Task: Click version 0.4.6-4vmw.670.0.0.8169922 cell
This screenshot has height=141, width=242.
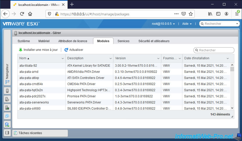Action: (x=137, y=78)
